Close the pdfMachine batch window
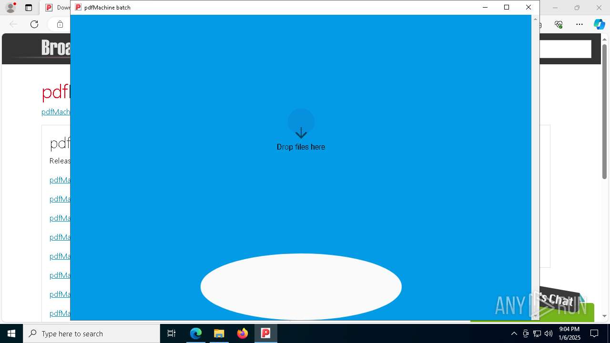 528,7
